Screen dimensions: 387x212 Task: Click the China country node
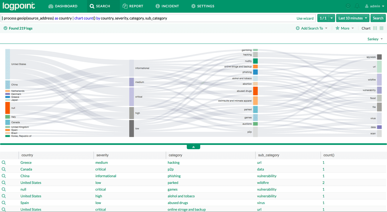click(x=8, y=85)
